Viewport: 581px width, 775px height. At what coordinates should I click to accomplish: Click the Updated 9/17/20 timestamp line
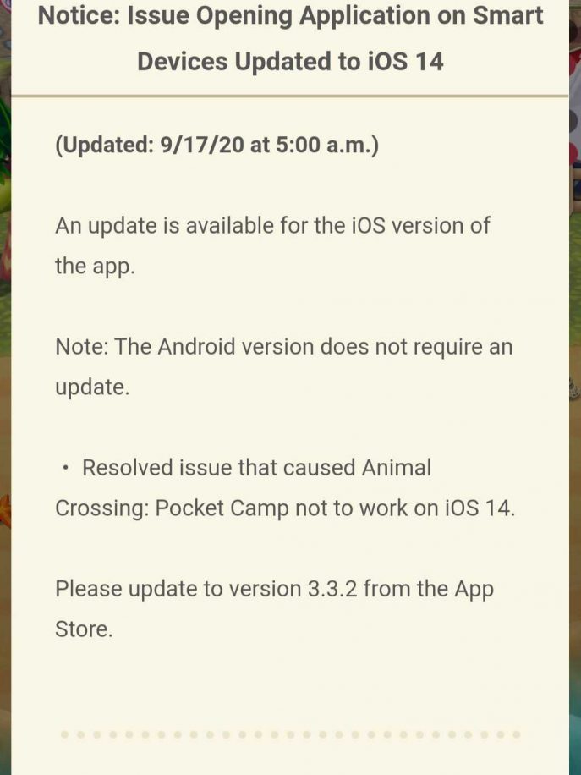217,146
